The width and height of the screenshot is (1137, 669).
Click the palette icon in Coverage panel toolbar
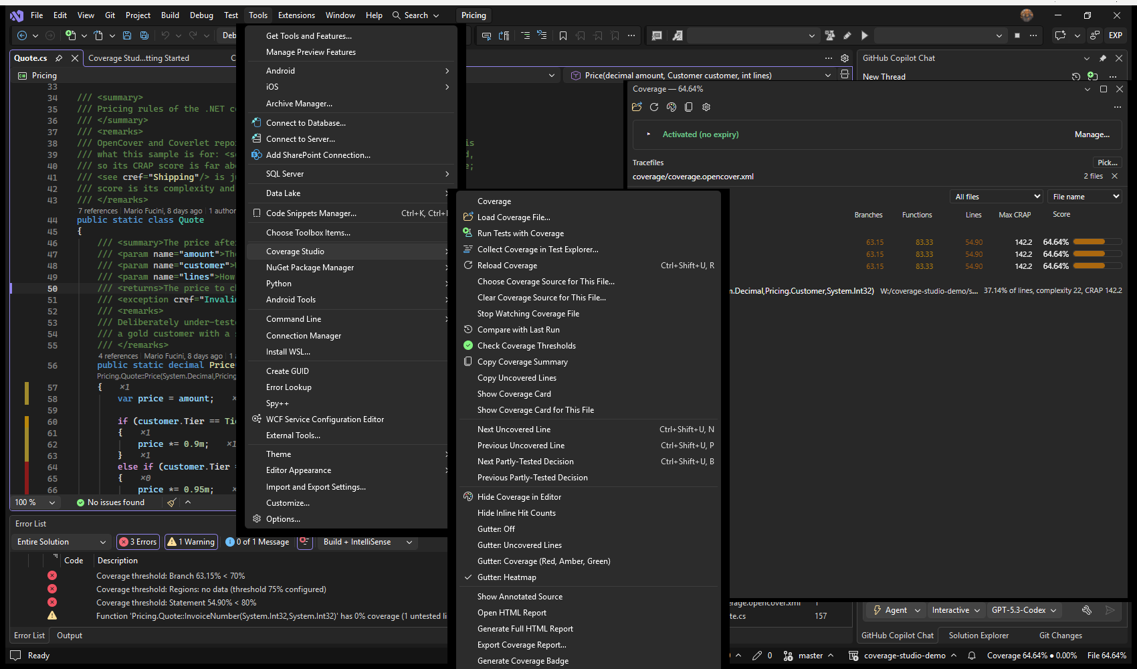[x=671, y=107]
